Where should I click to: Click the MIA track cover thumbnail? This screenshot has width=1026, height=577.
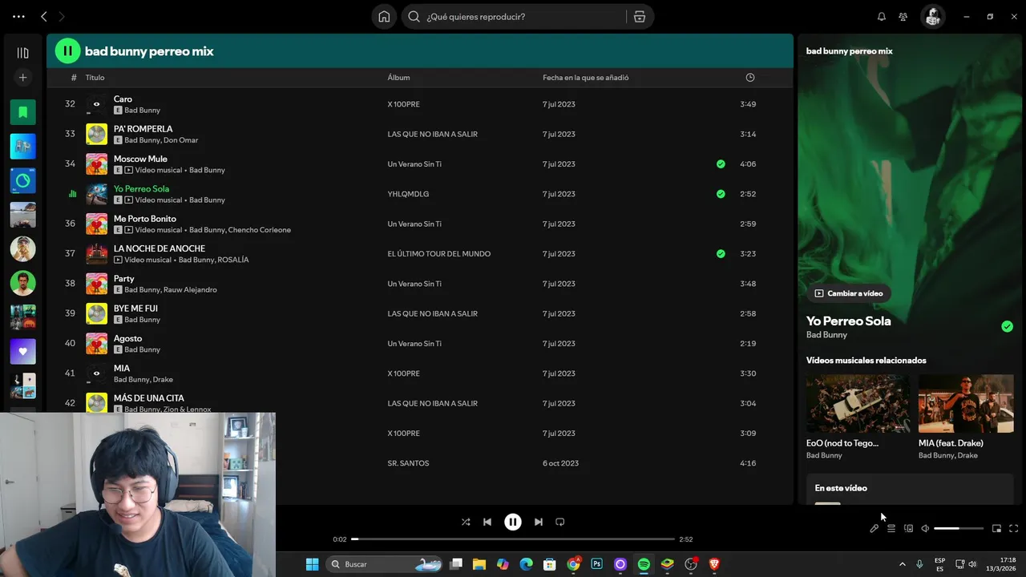[x=96, y=373]
